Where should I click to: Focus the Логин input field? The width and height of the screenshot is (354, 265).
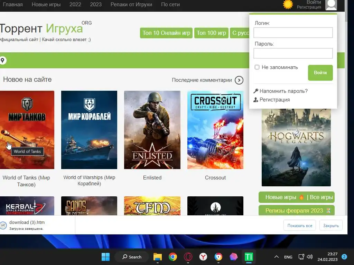pyautogui.click(x=293, y=33)
